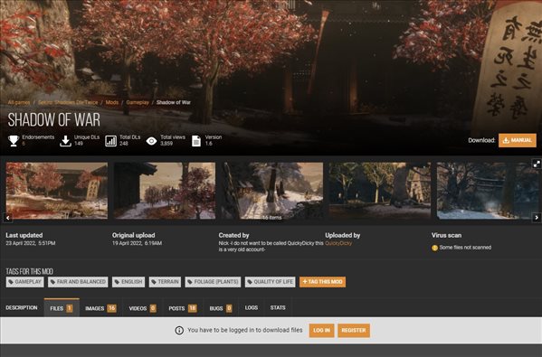The image size is (542, 357).
Task: Click the 'SHADOW OF WAR' title
Action: coord(54,120)
